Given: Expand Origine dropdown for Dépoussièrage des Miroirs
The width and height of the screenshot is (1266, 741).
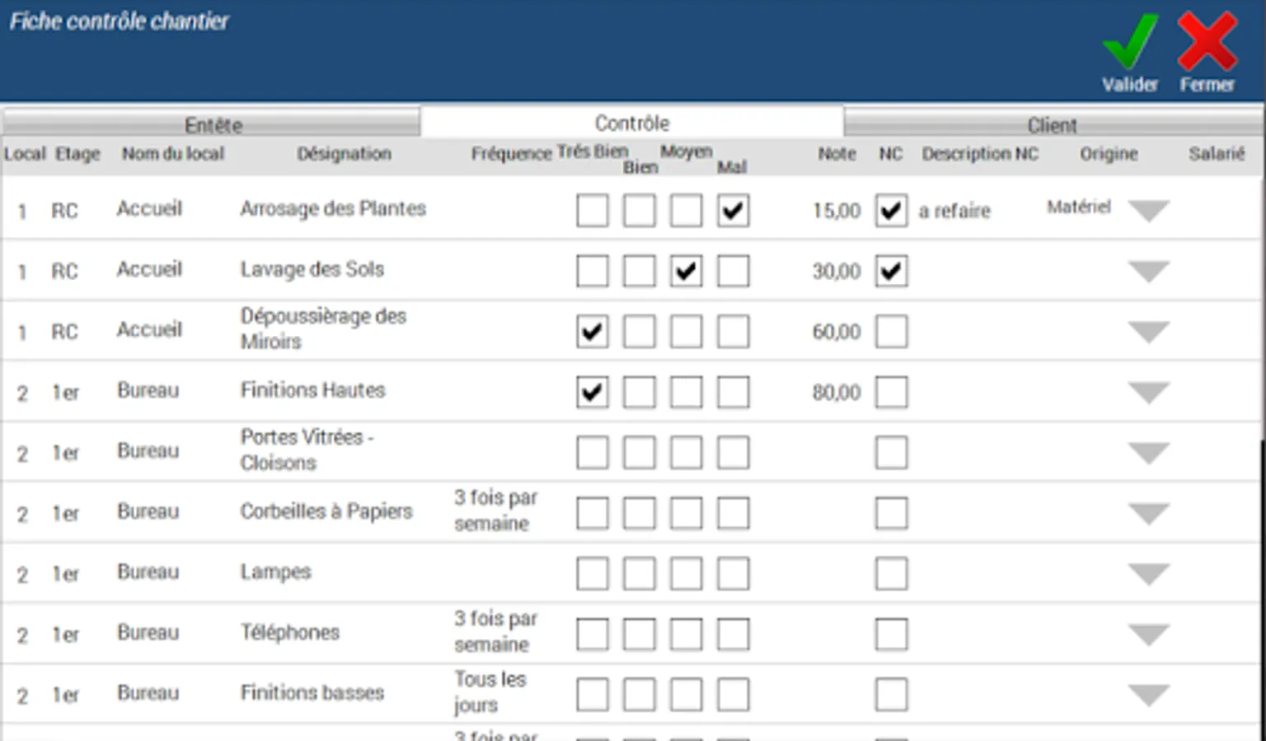Looking at the screenshot, I should pos(1149,332).
